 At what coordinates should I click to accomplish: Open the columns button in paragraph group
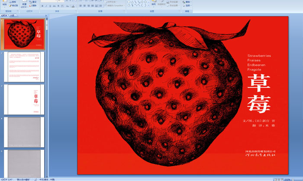[101, 6]
